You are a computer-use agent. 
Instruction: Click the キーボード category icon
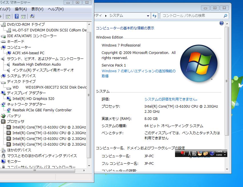point(3,42)
